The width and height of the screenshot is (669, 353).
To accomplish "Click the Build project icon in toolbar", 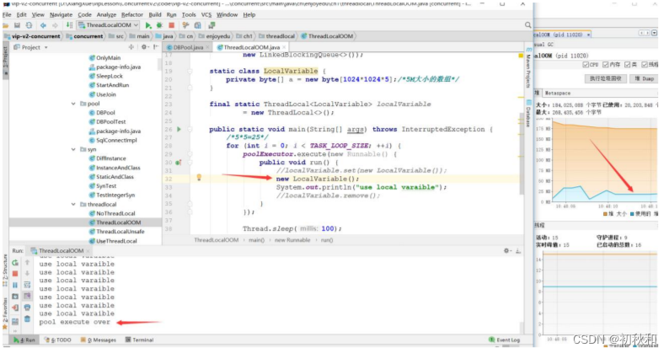I will (69, 25).
